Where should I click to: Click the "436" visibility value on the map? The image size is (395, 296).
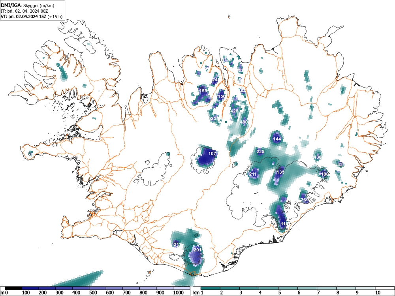click(318, 157)
